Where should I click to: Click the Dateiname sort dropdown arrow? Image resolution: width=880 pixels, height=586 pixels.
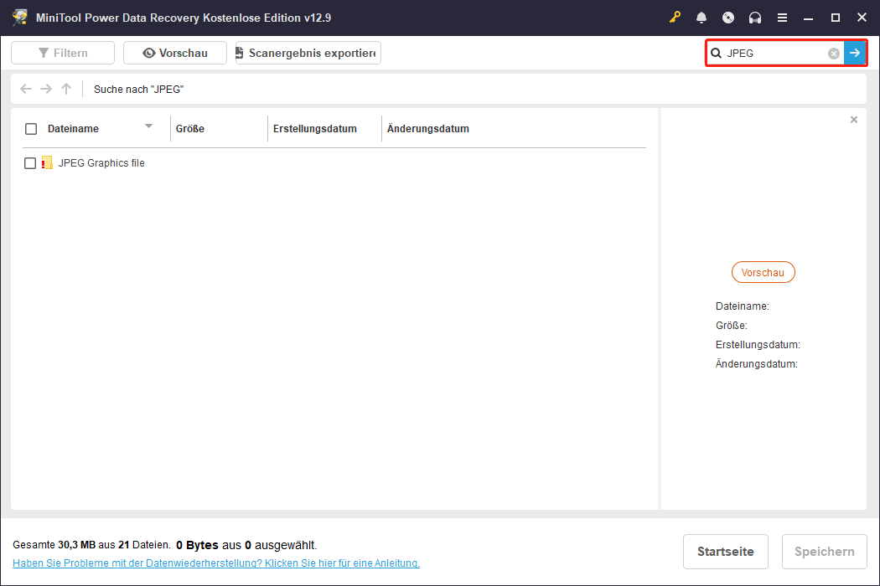pyautogui.click(x=148, y=126)
